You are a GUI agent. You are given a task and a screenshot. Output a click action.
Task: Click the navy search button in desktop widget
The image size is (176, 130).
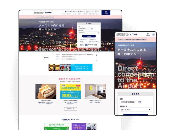point(89,36)
